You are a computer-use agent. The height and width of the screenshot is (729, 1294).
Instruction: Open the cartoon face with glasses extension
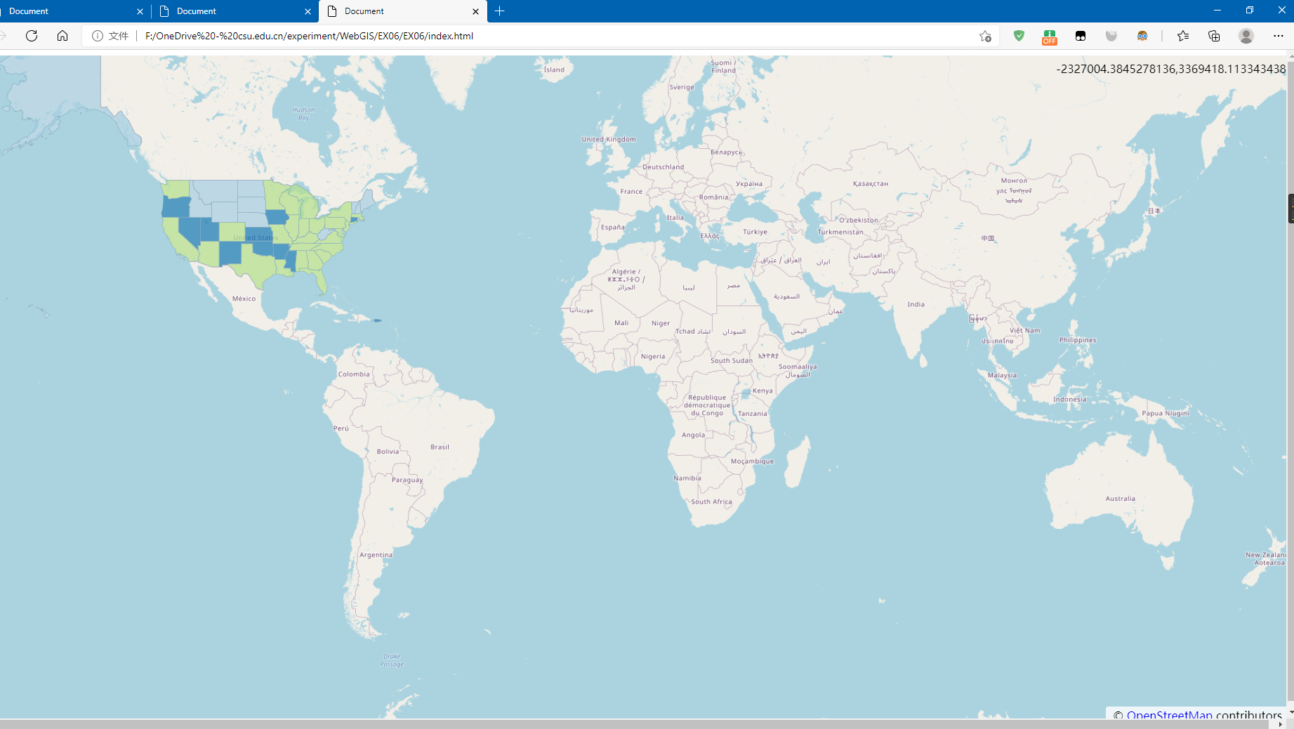tap(1142, 36)
